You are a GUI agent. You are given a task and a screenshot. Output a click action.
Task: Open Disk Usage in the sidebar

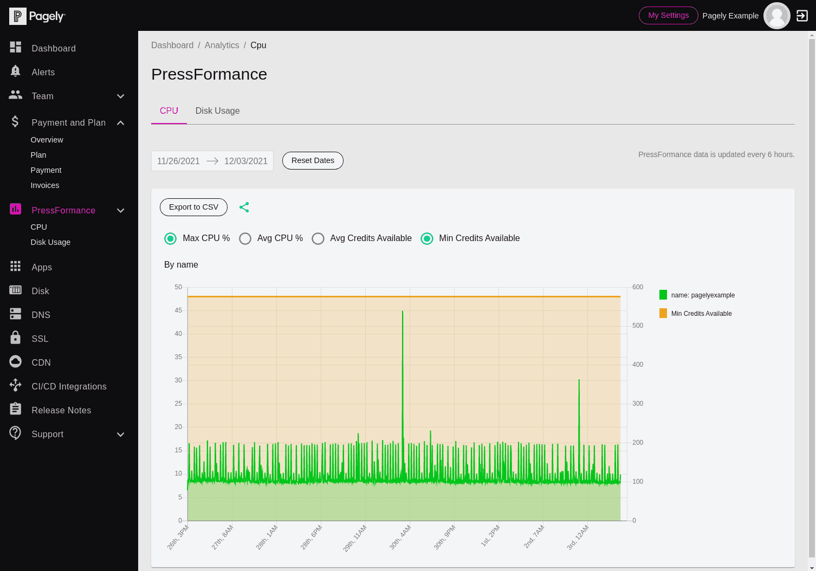[51, 242]
